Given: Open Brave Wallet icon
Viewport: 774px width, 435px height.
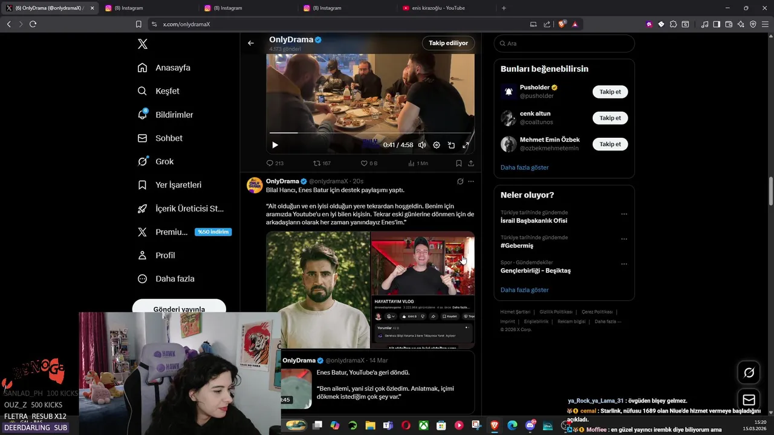Looking at the screenshot, I should coord(729,24).
